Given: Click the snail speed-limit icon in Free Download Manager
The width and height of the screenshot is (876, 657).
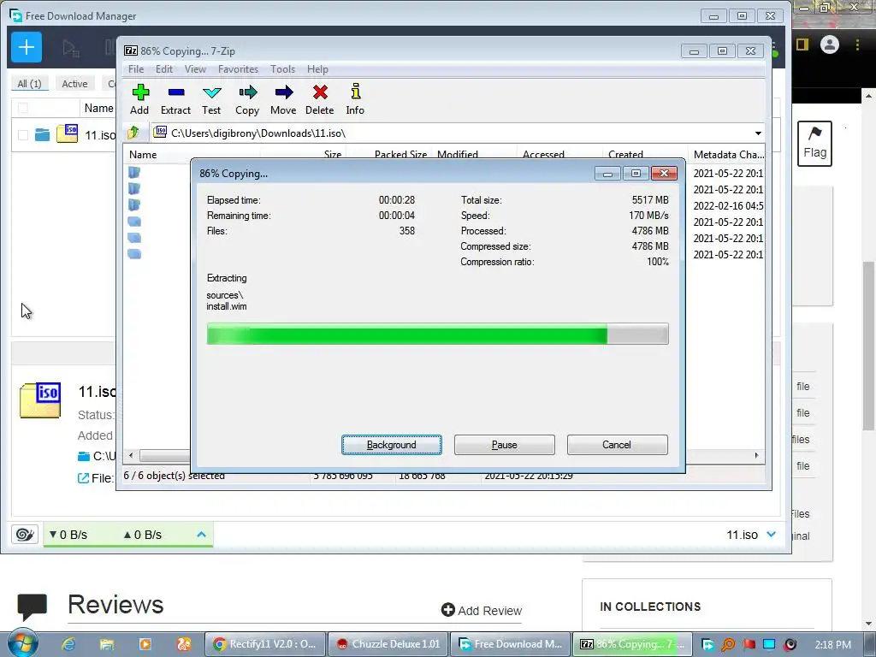Looking at the screenshot, I should (25, 535).
